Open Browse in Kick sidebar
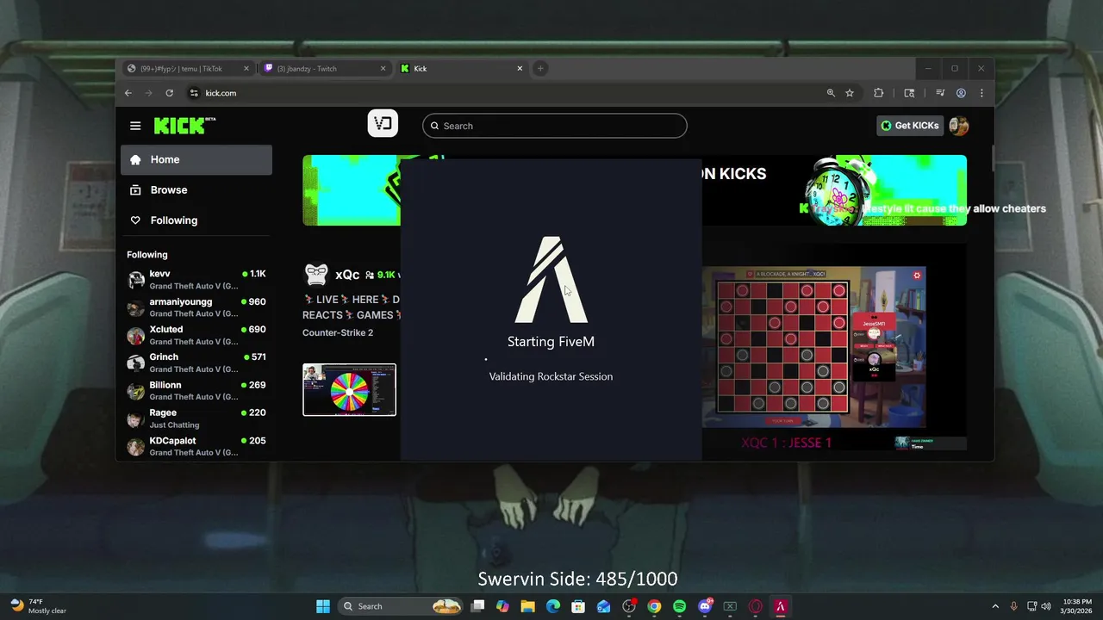Image resolution: width=1103 pixels, height=620 pixels. click(x=196, y=189)
